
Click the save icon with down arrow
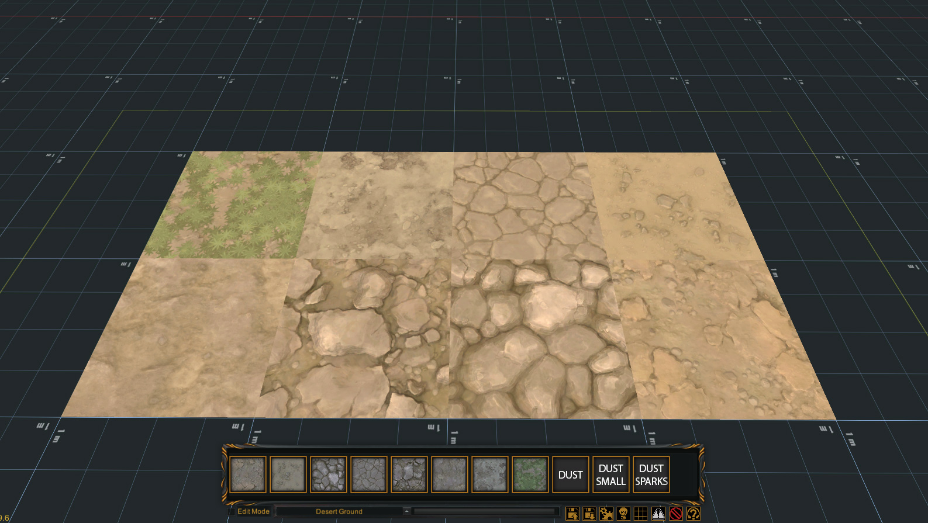point(589,514)
